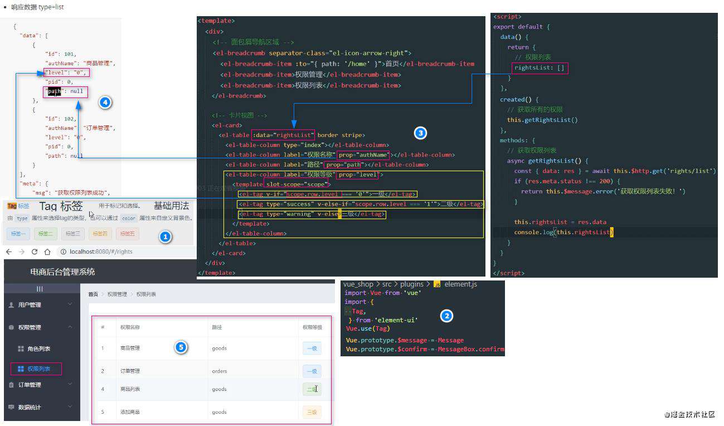Click the orange 标签四 tag
This screenshot has width=724, height=426.
tap(100, 234)
